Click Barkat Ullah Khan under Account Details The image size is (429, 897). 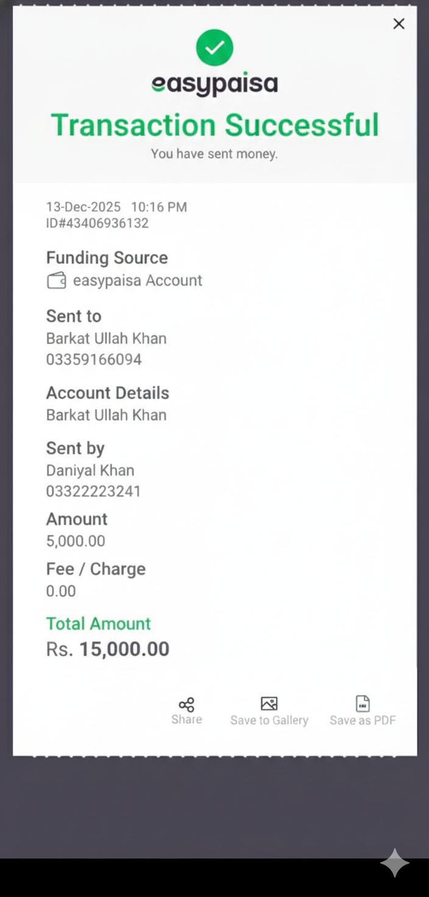pyautogui.click(x=106, y=415)
